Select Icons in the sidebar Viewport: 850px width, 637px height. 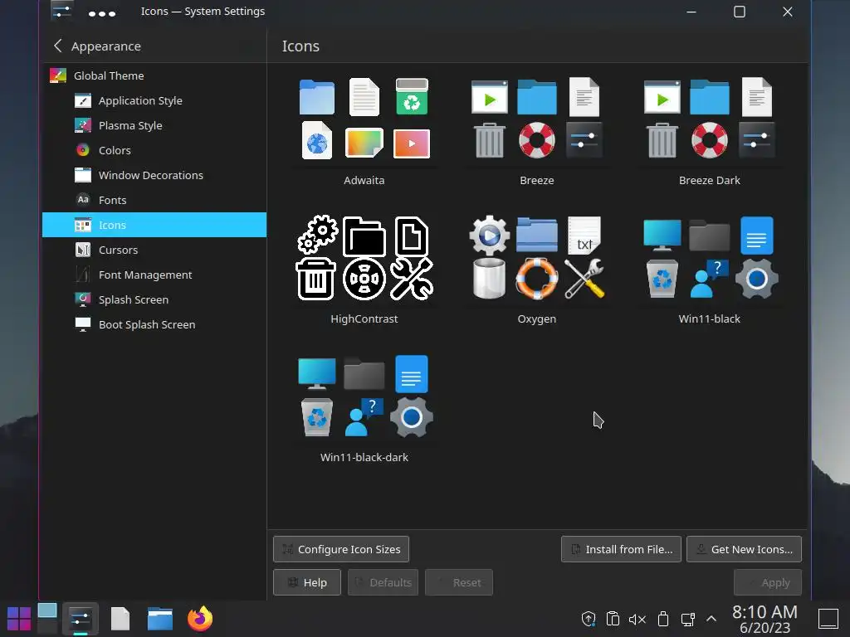tap(154, 225)
